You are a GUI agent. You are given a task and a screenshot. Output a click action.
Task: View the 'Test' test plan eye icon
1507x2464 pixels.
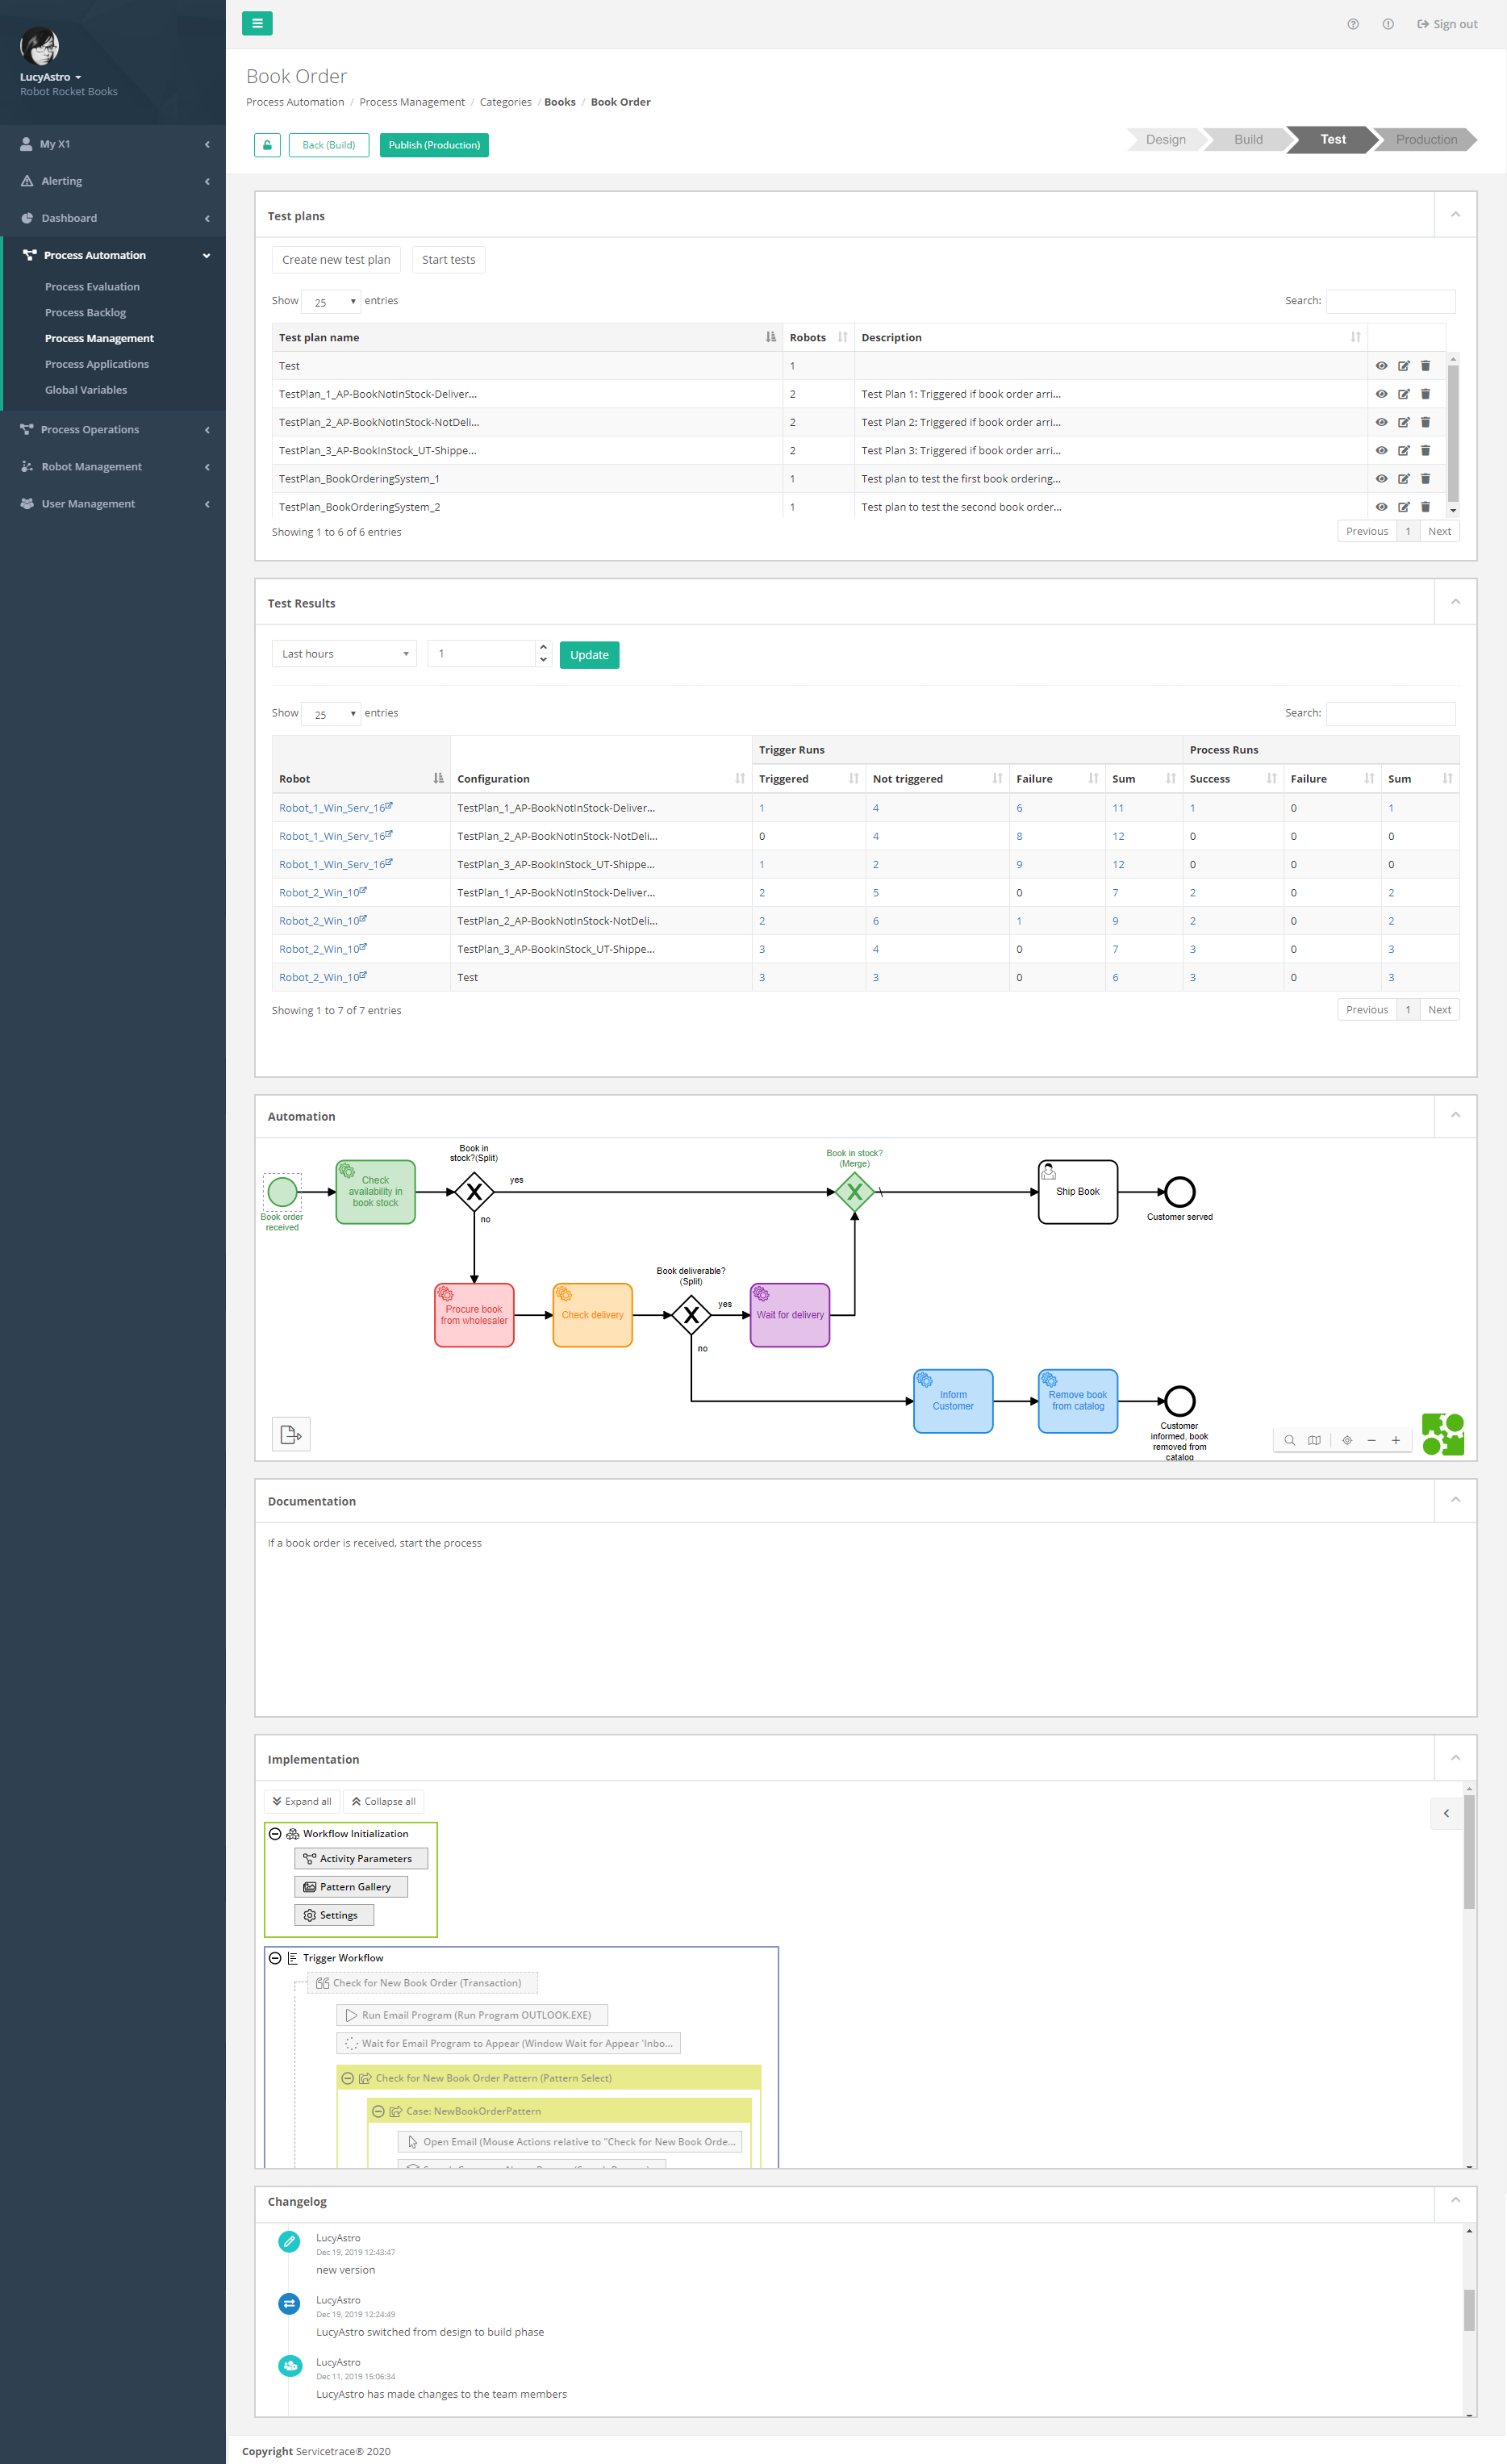(x=1381, y=366)
